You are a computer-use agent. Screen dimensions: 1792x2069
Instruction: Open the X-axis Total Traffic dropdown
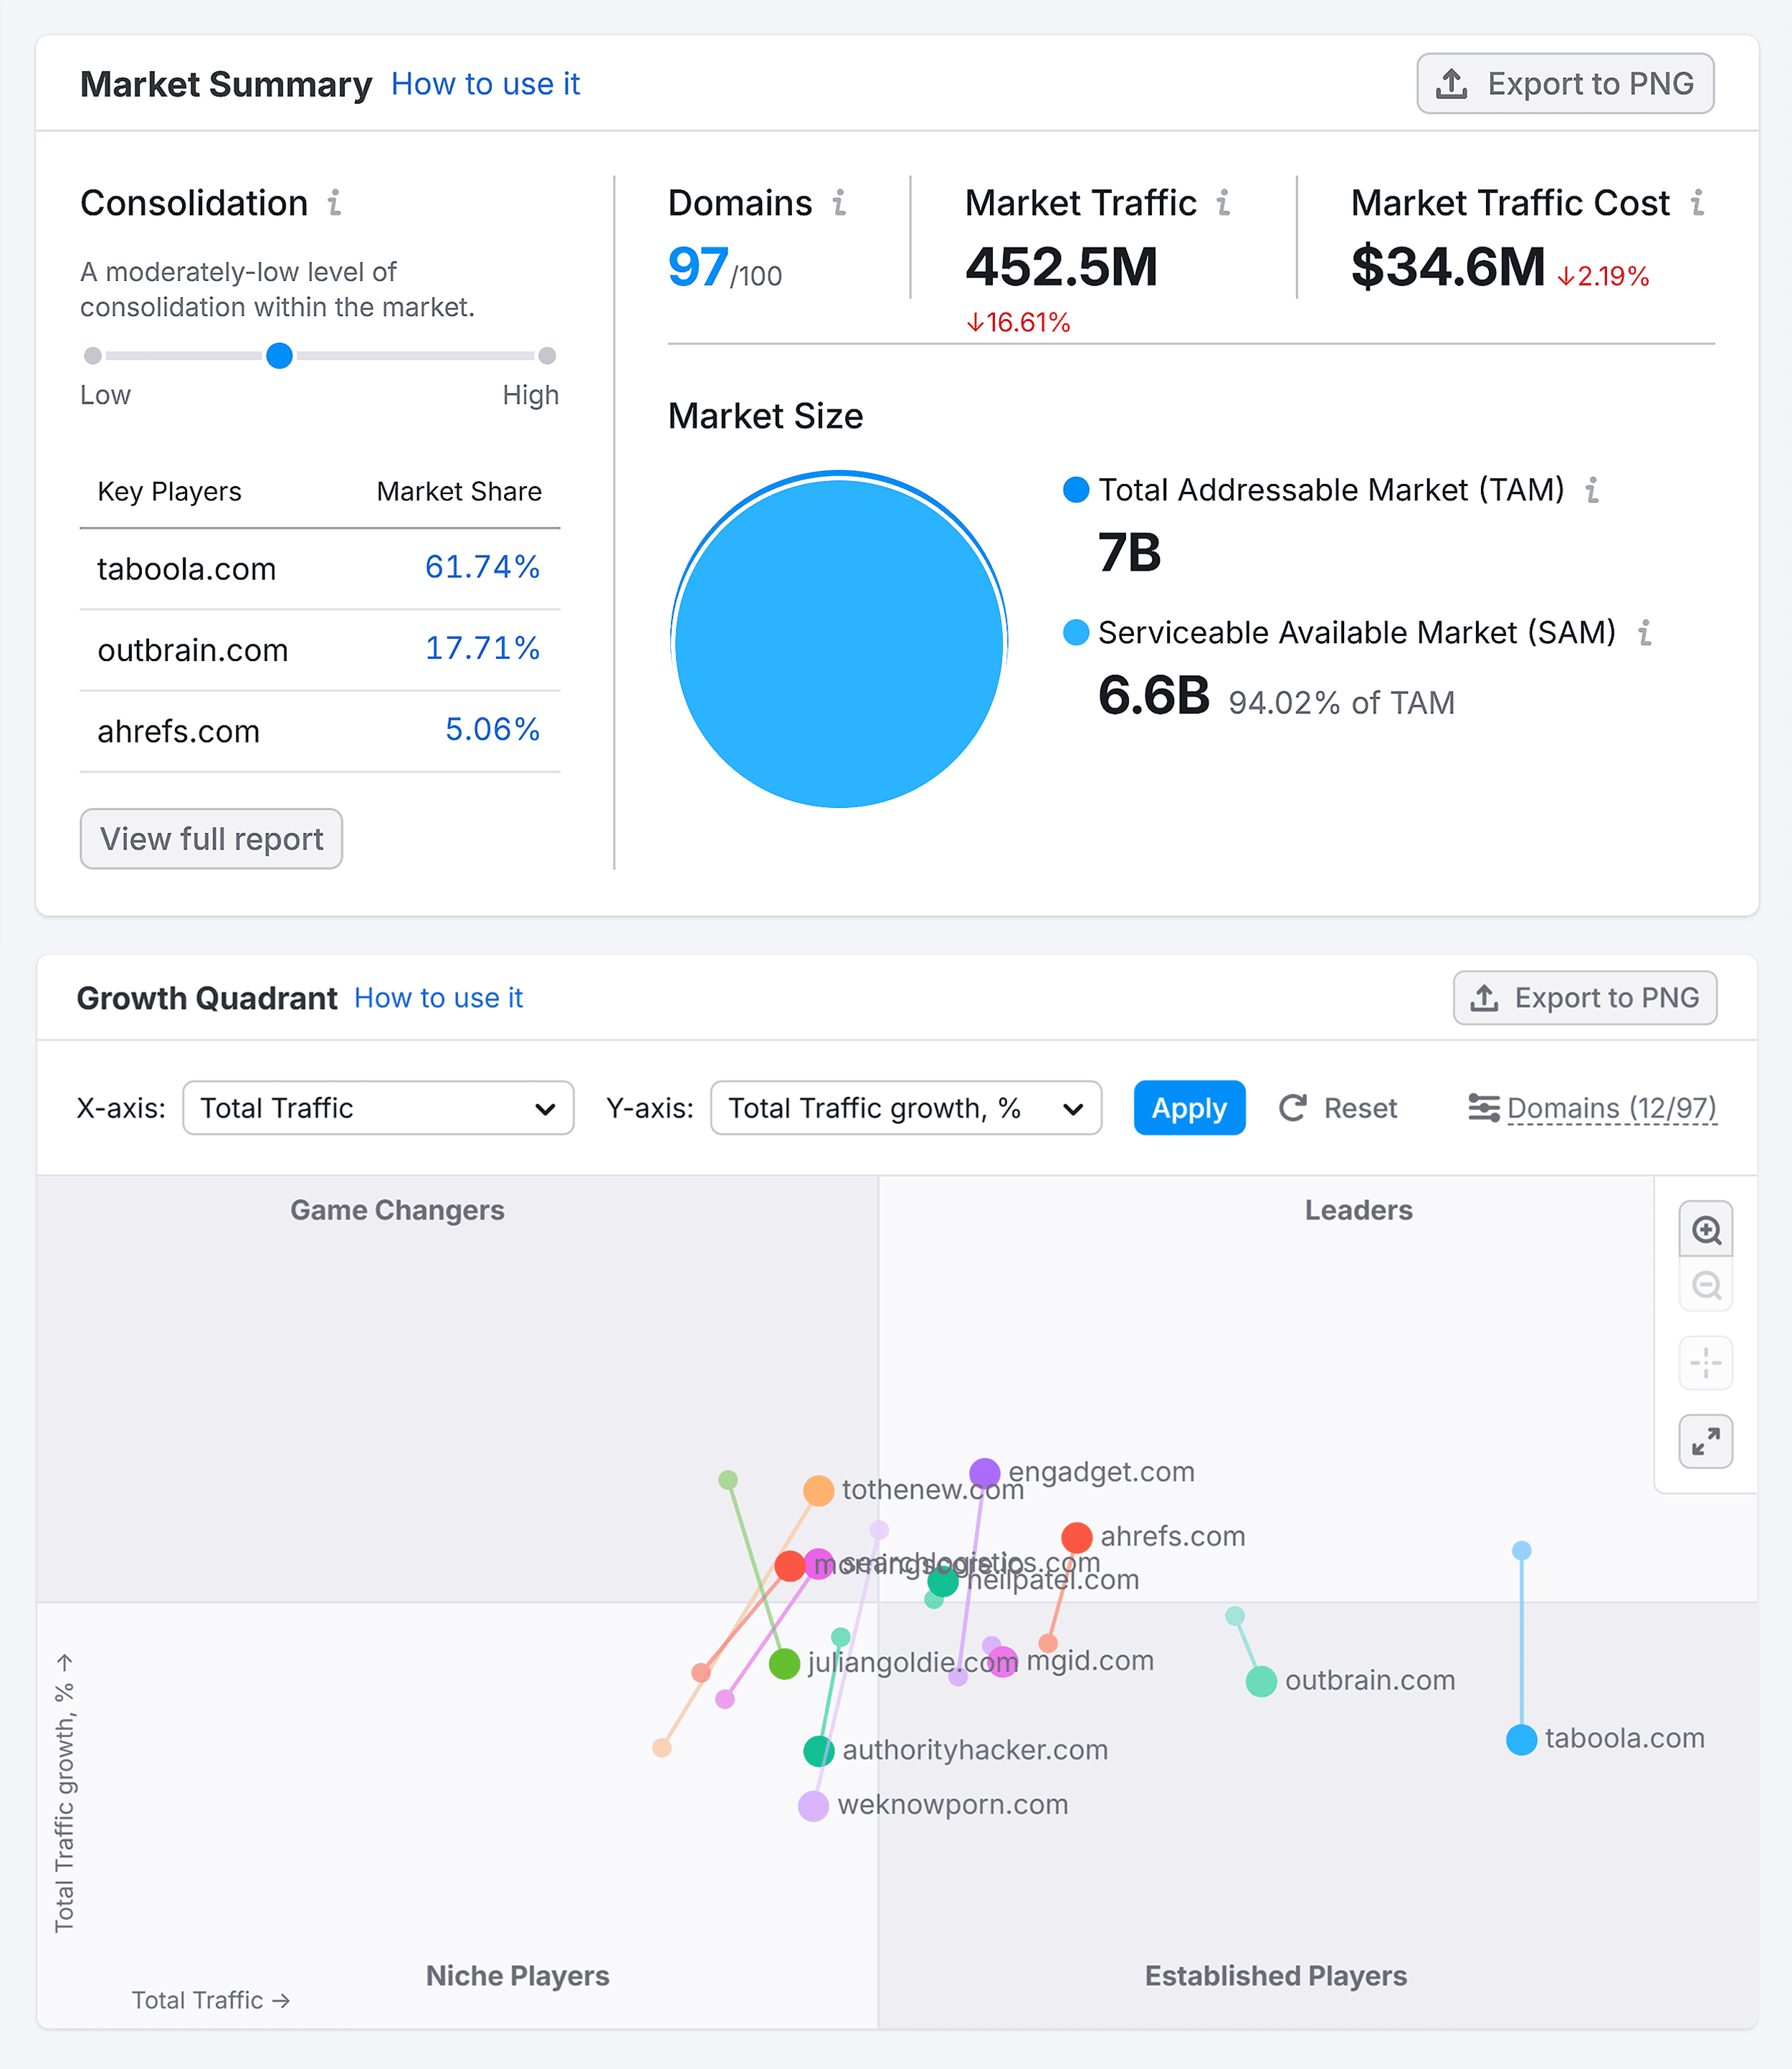click(x=378, y=1108)
